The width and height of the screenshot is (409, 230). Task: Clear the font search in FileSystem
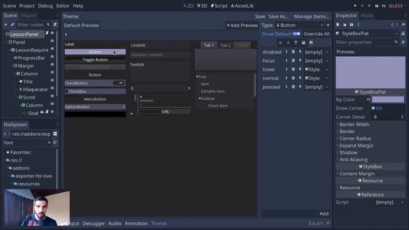click(49, 142)
